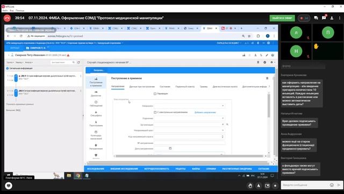The height and width of the screenshot is (194, 344).
Task: Toggle the recording indicator in the header
Action: 304,18
